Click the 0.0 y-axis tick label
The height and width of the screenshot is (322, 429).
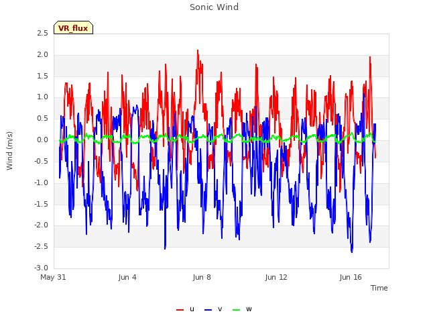coord(42,140)
